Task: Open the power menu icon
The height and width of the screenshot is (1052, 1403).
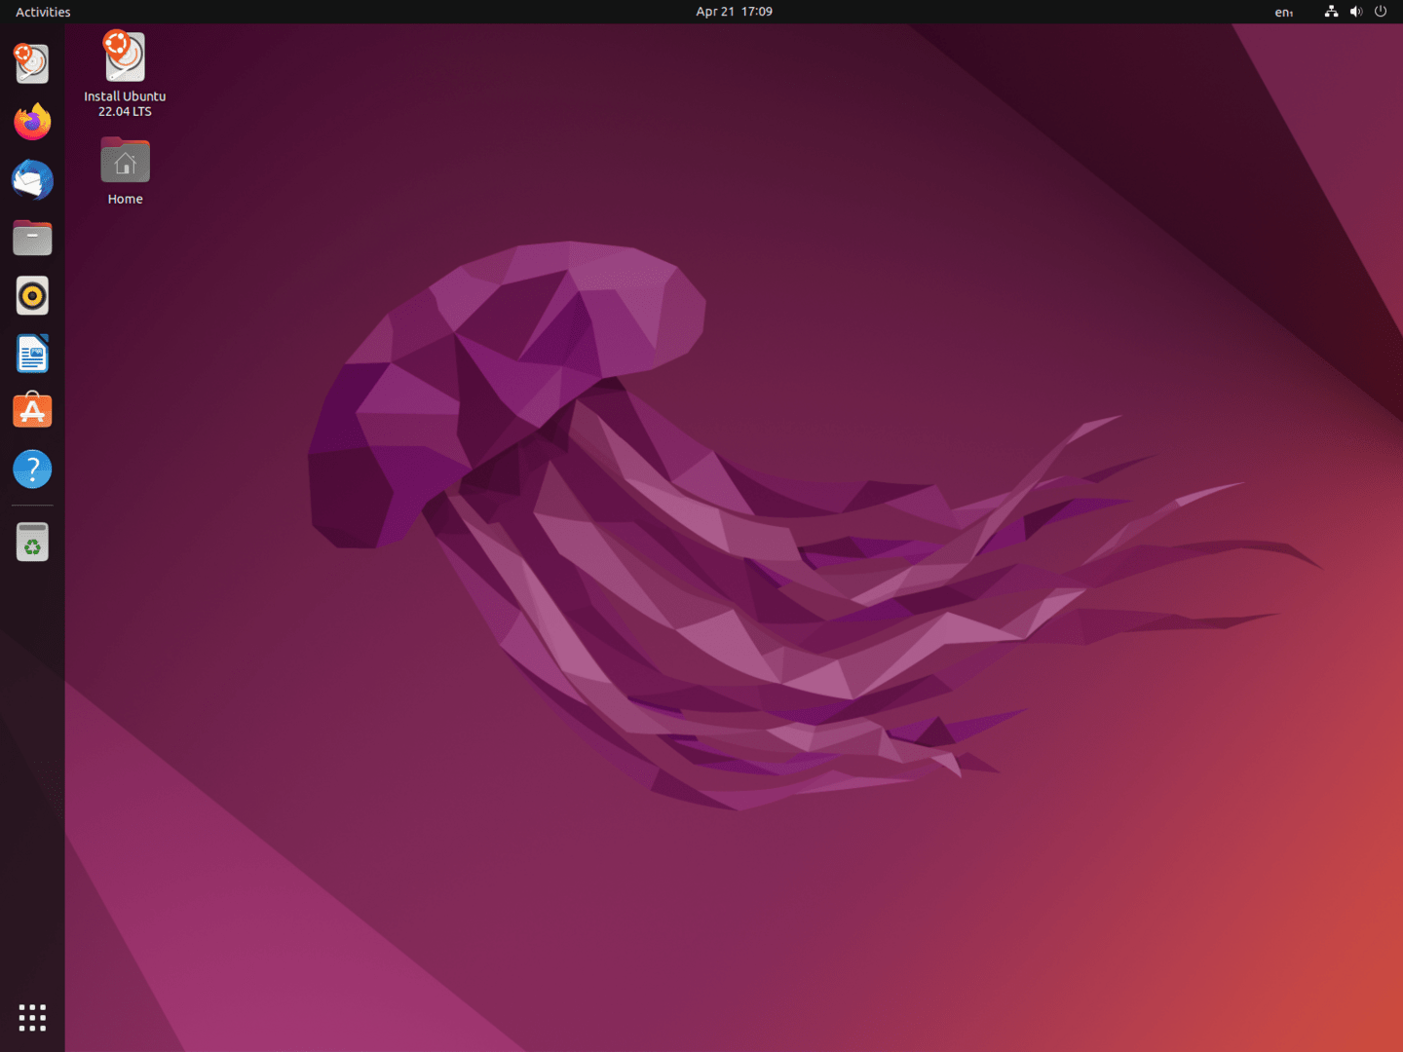Action: click(x=1380, y=12)
